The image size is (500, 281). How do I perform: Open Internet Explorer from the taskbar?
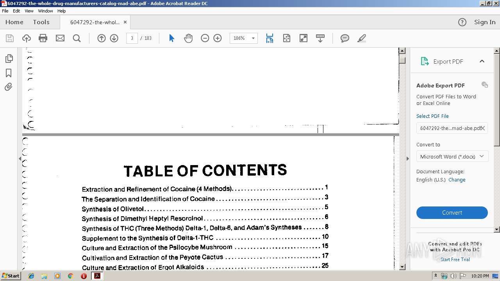click(31, 276)
